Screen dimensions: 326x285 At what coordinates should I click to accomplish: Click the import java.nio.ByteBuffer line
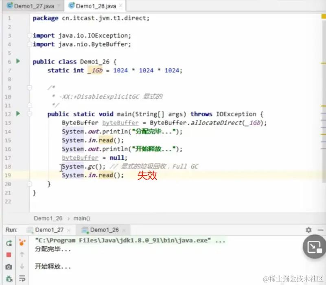coord(82,44)
